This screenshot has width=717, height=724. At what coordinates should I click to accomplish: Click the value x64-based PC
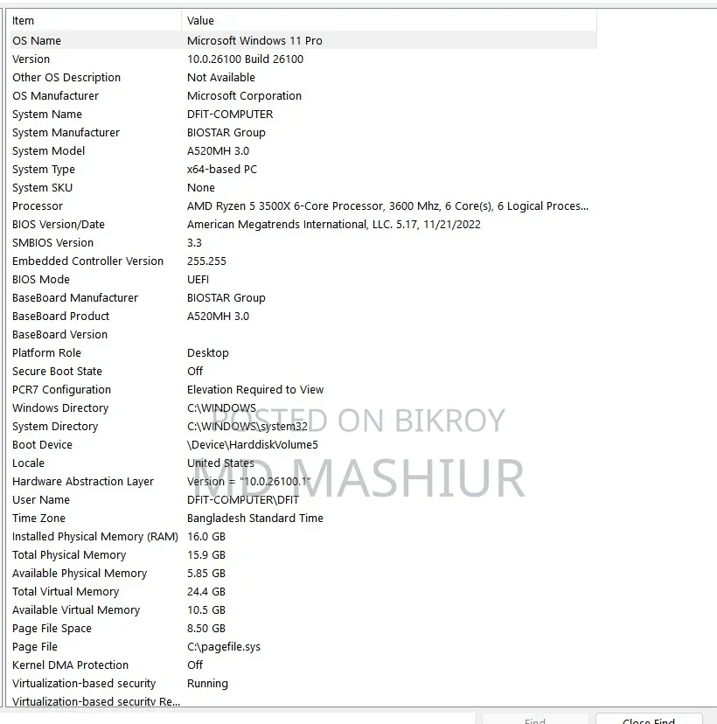click(x=222, y=170)
